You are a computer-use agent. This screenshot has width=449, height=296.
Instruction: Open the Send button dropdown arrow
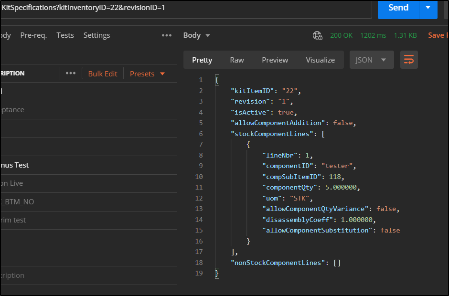pyautogui.click(x=428, y=8)
